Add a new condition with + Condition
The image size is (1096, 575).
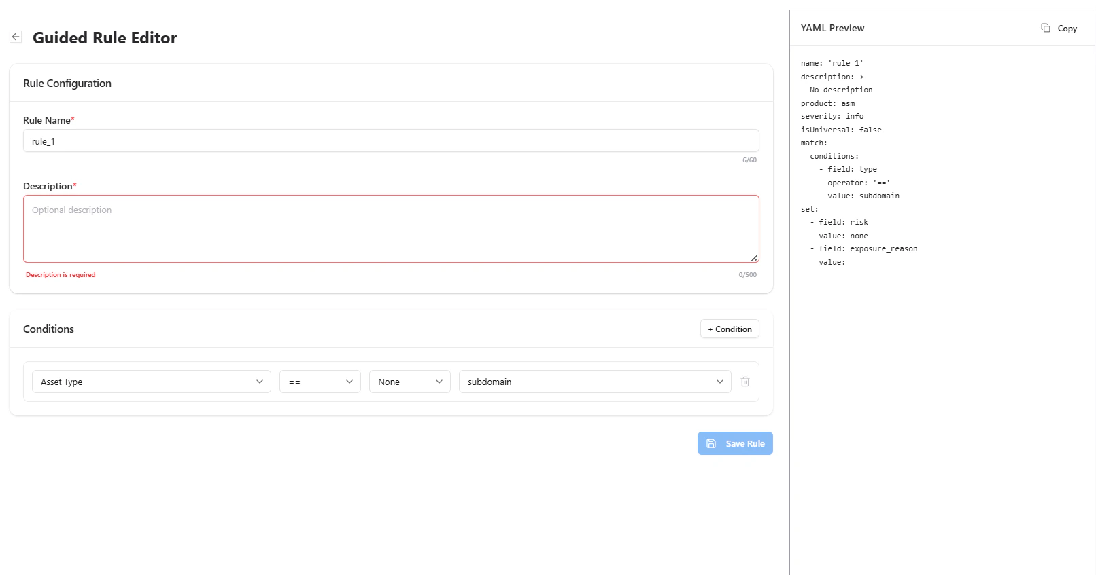[x=730, y=329]
